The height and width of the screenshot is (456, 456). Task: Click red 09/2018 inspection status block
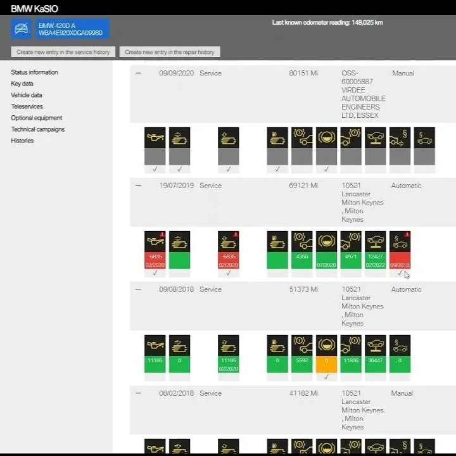coord(400,260)
